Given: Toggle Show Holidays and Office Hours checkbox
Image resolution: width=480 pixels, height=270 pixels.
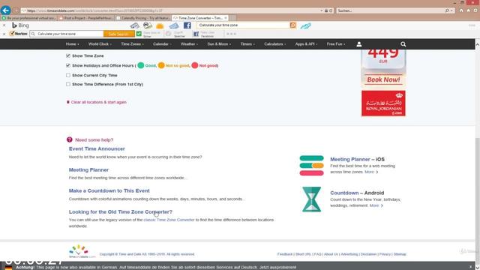Looking at the screenshot, I should (x=68, y=65).
